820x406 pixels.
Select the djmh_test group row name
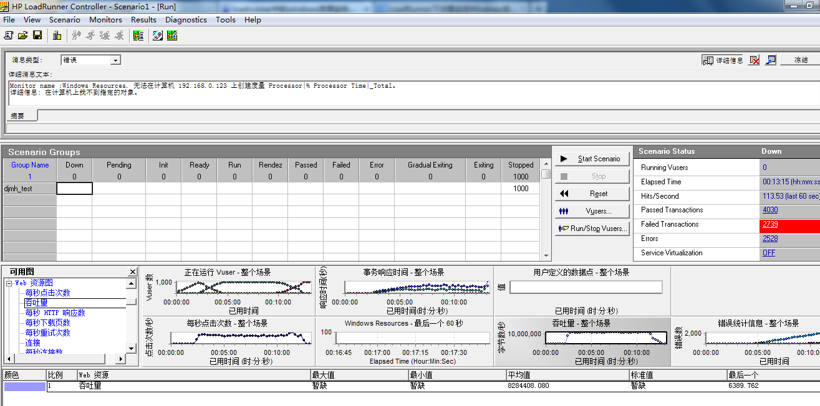pos(29,188)
